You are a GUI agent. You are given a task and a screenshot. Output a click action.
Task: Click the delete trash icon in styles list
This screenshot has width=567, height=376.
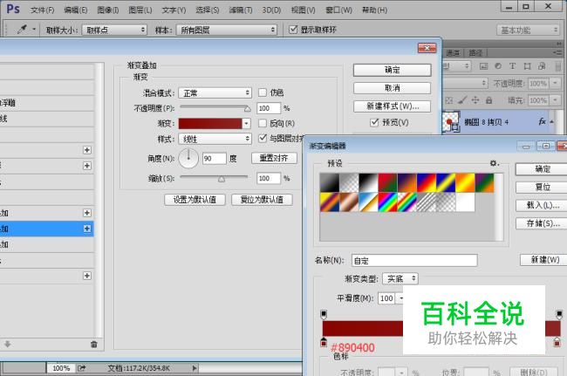pyautogui.click(x=94, y=345)
